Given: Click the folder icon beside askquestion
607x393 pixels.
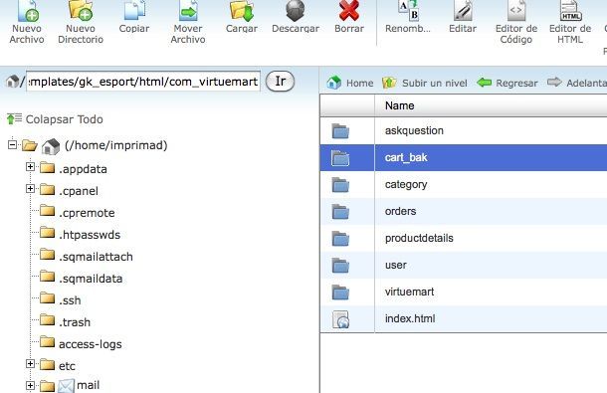Looking at the screenshot, I should [340, 131].
